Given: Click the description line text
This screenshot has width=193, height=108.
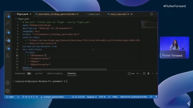Looking at the screenshot, I should 48,28.
